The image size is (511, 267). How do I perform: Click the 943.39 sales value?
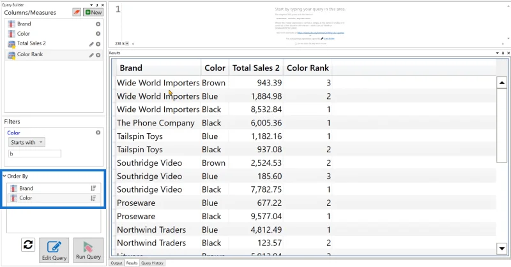point(269,83)
